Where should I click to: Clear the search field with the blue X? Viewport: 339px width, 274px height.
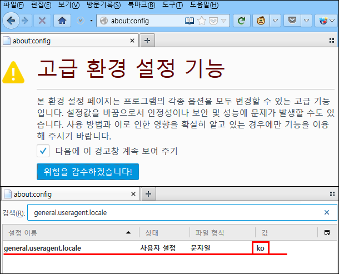coord(327,212)
